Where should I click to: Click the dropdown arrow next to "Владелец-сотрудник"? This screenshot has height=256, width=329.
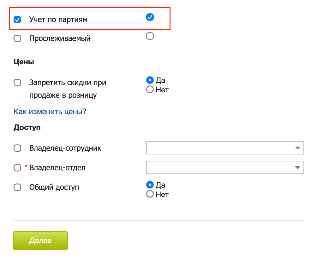[297, 148]
